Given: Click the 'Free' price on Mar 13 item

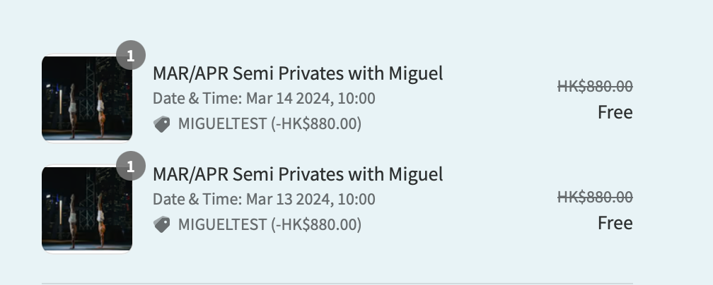Looking at the screenshot, I should (615, 223).
